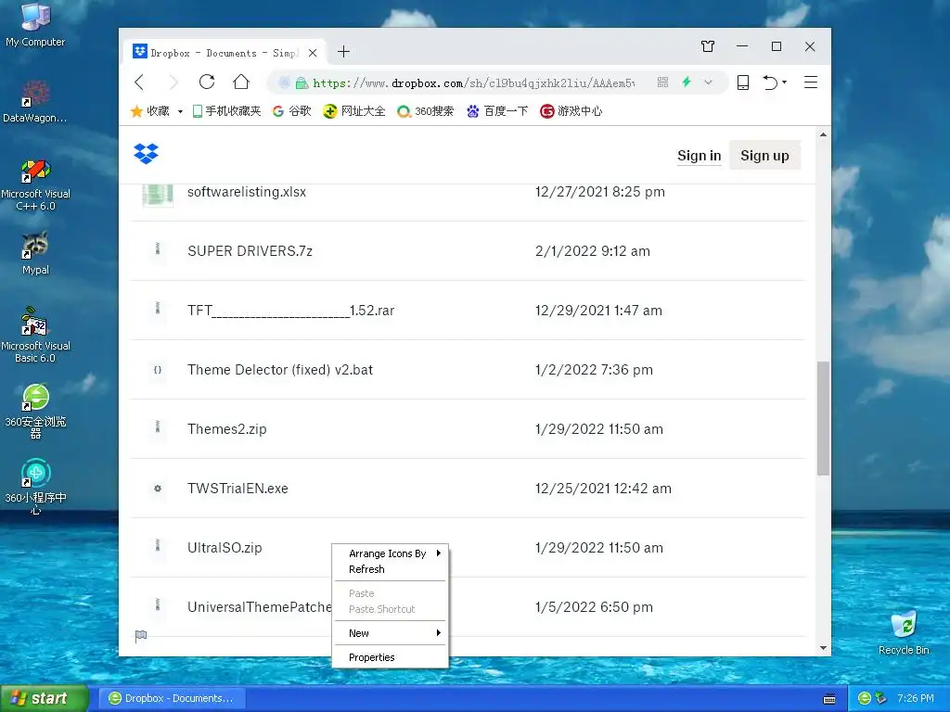
Task: Select the Microsoft Visual C++ 6.0 desktop icon
Action: (x=35, y=184)
